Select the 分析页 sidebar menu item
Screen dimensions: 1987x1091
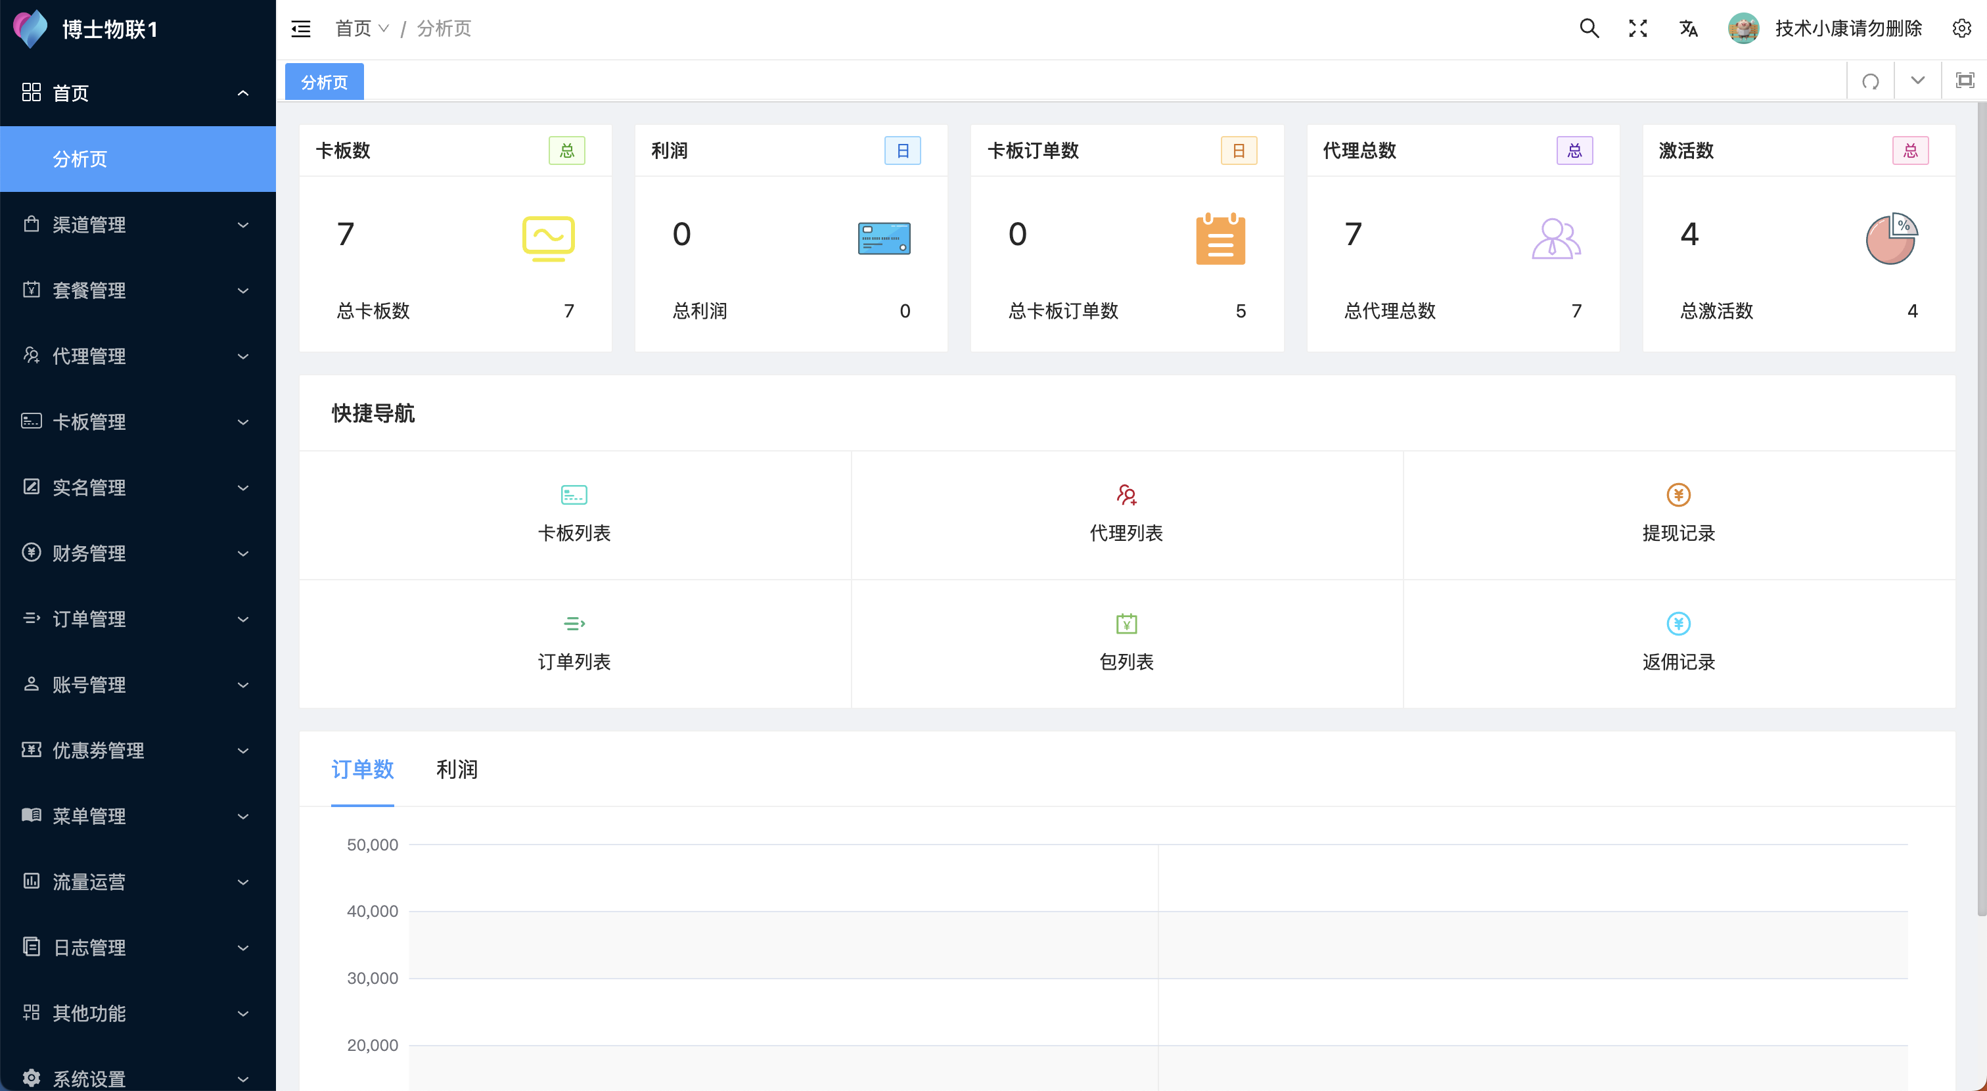(x=138, y=159)
